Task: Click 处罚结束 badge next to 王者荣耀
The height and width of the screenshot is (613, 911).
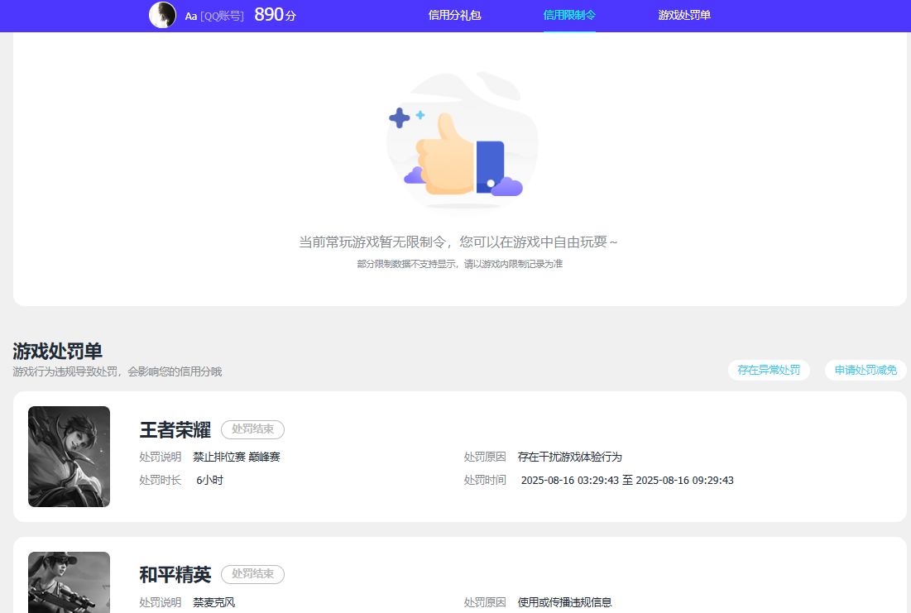Action: coord(252,429)
